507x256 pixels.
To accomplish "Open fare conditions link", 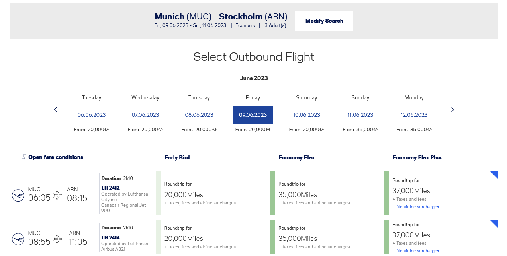I will tap(56, 157).
